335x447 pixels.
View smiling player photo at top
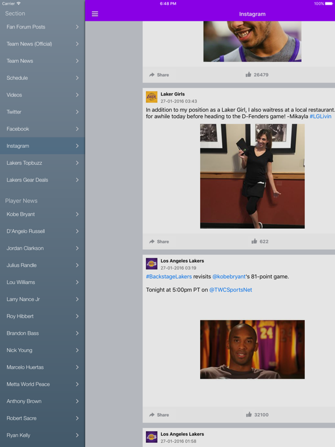(x=252, y=41)
